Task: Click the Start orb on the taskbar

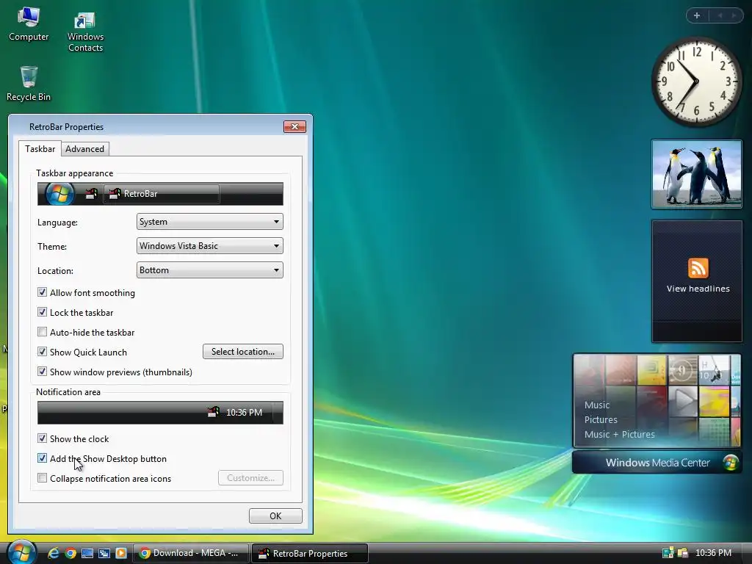Action: coord(21,552)
